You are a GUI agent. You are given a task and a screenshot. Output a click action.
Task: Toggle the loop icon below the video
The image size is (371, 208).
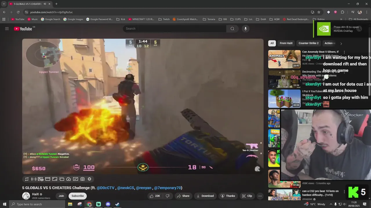27,179
